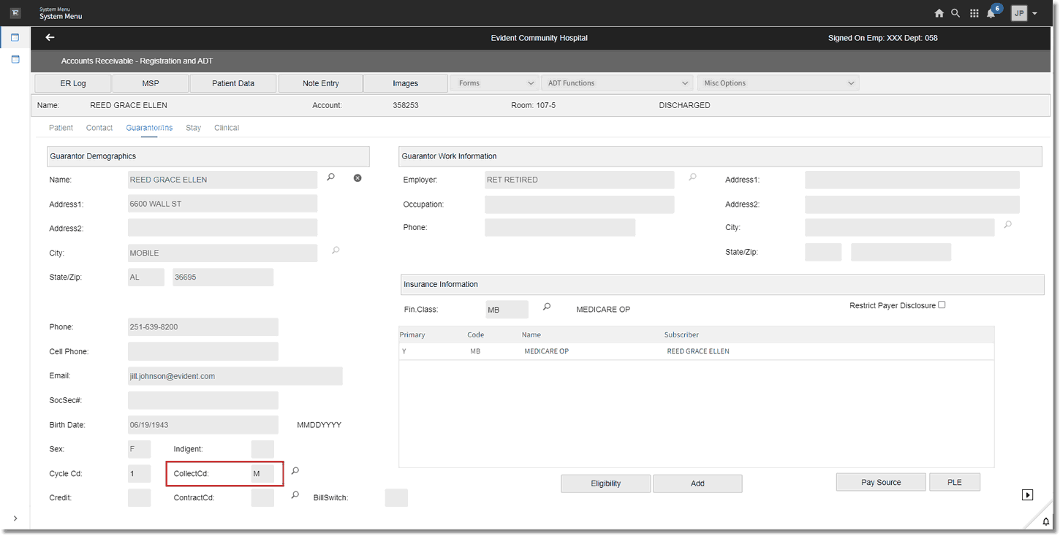Image resolution: width=1060 pixels, height=536 pixels.
Task: Click the Pay Source button
Action: pos(881,482)
